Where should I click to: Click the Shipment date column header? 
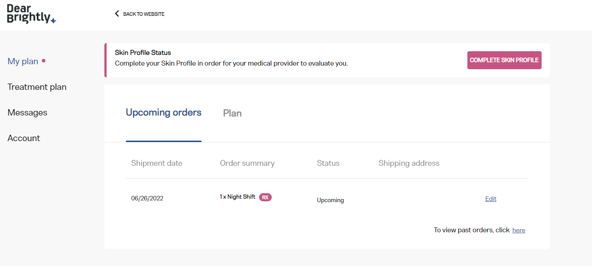(x=157, y=163)
